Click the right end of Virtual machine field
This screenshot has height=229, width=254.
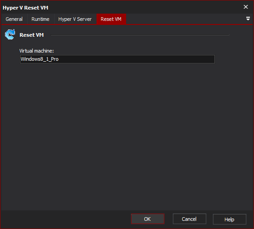tap(211, 59)
